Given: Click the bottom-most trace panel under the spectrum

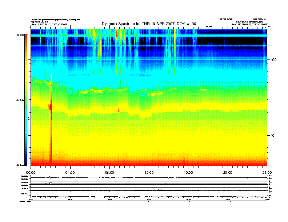Looking at the screenshot, I should (149, 194).
